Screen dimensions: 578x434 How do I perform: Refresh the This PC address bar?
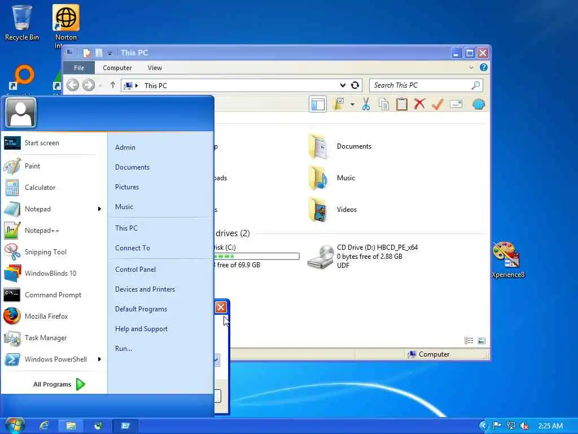pyautogui.click(x=354, y=85)
